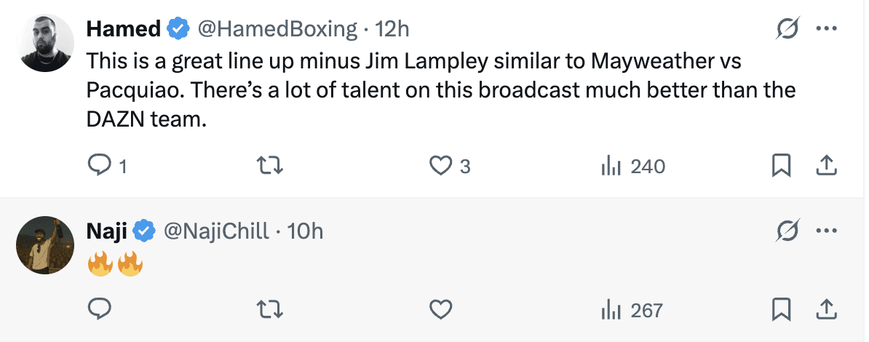Open Naji's profile avatar
Viewport: 869px width, 342px height.
tap(45, 245)
